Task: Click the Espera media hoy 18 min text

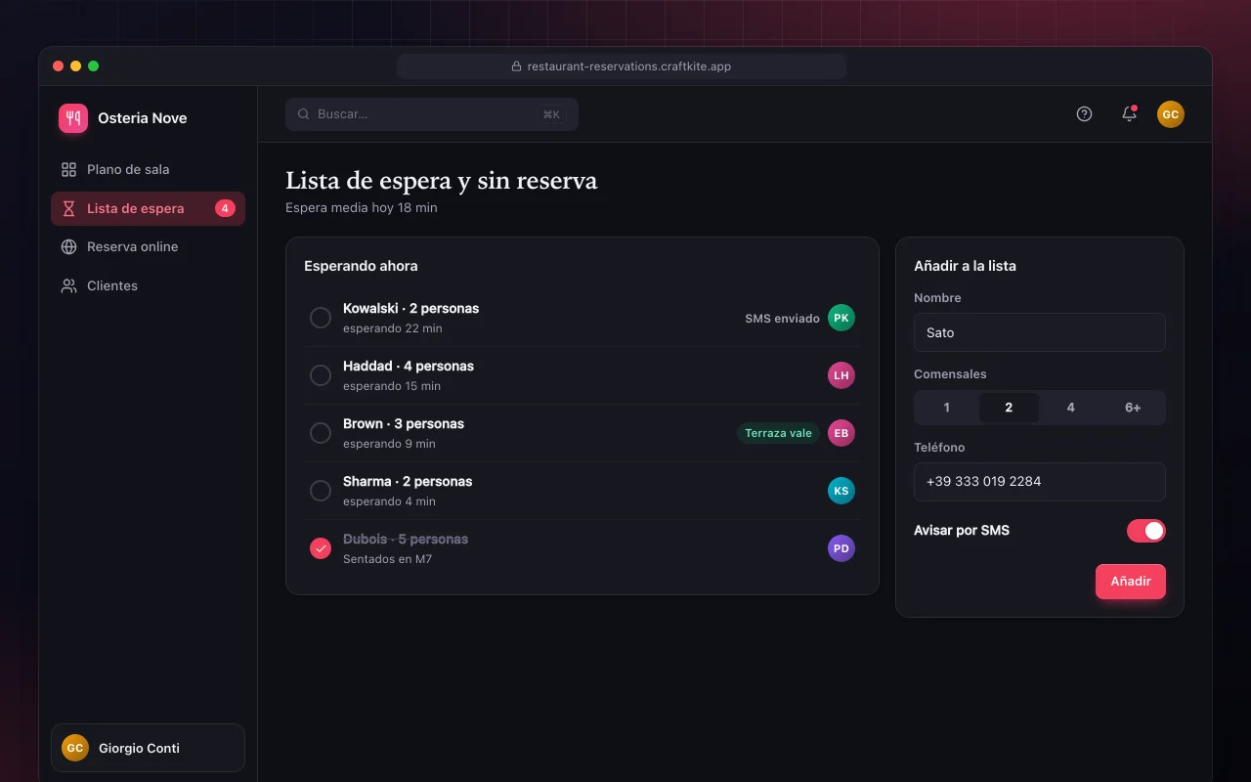Action: click(362, 208)
